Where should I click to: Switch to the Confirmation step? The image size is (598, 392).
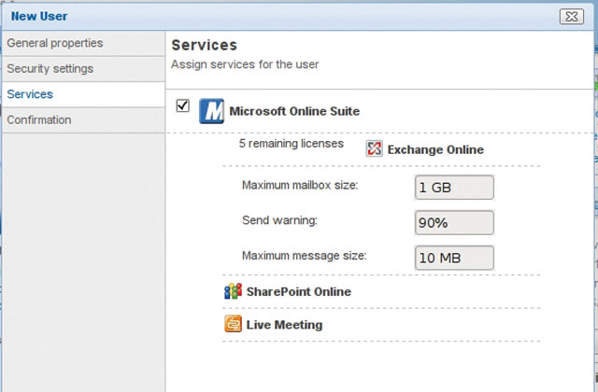(x=83, y=120)
